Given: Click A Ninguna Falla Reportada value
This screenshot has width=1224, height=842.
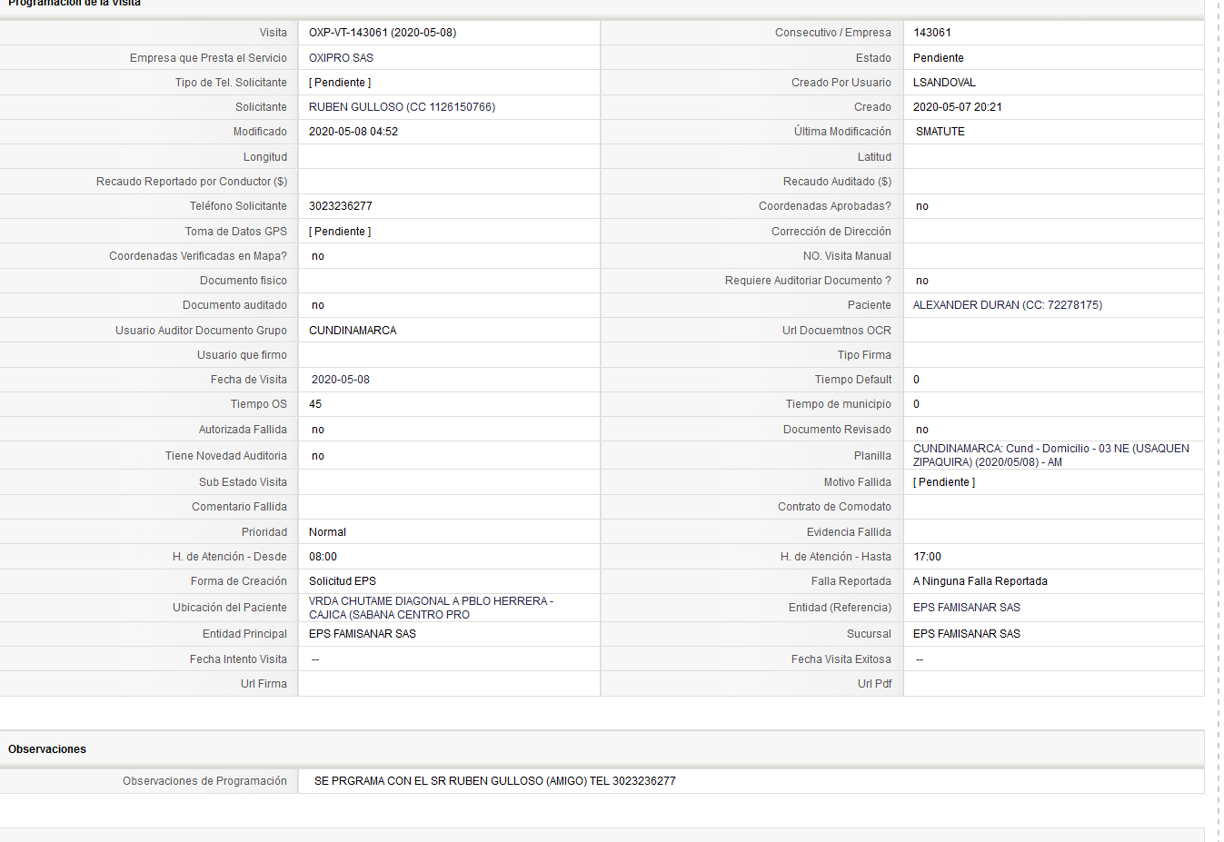Looking at the screenshot, I should coord(980,581).
